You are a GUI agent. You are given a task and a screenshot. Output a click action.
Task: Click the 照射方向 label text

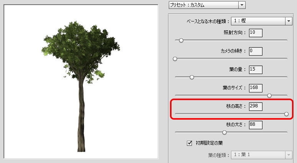(x=234, y=33)
